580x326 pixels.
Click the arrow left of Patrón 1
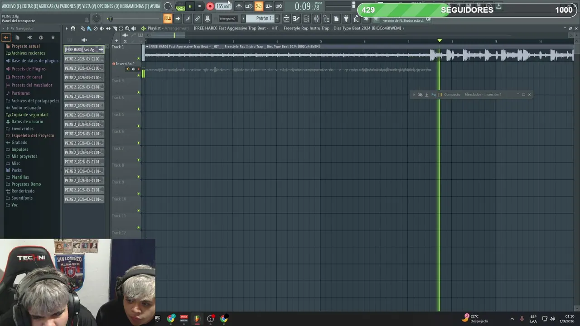tap(243, 19)
